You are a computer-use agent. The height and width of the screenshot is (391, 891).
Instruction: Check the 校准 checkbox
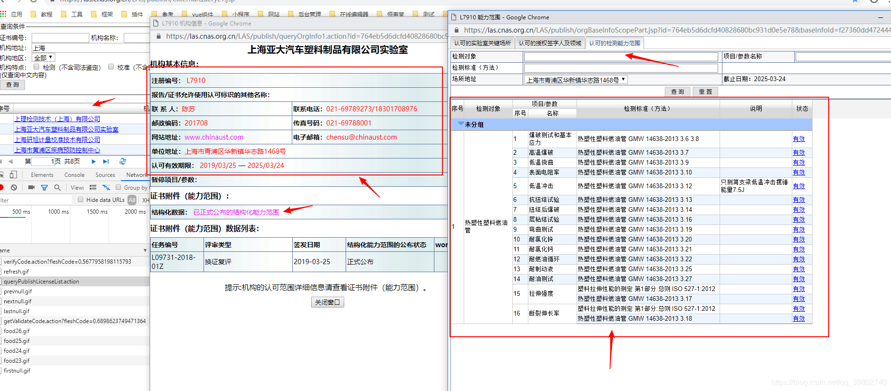(x=111, y=67)
